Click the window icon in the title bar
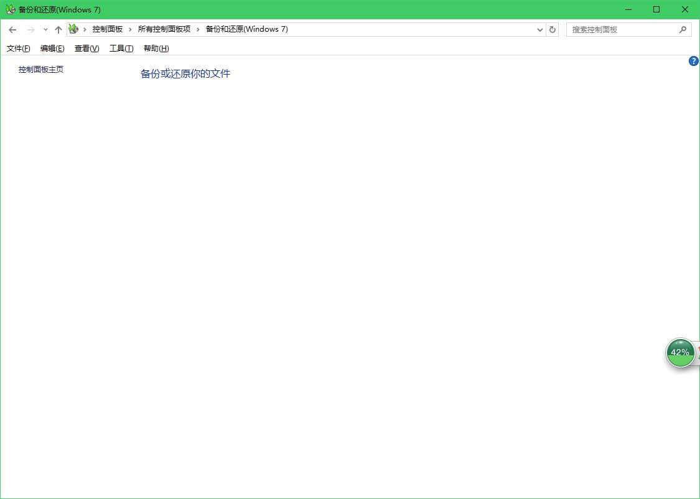Viewport: 700px width, 499px height. [11, 9]
